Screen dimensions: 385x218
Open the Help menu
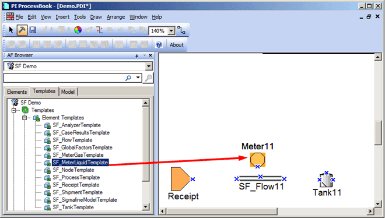tap(157, 17)
